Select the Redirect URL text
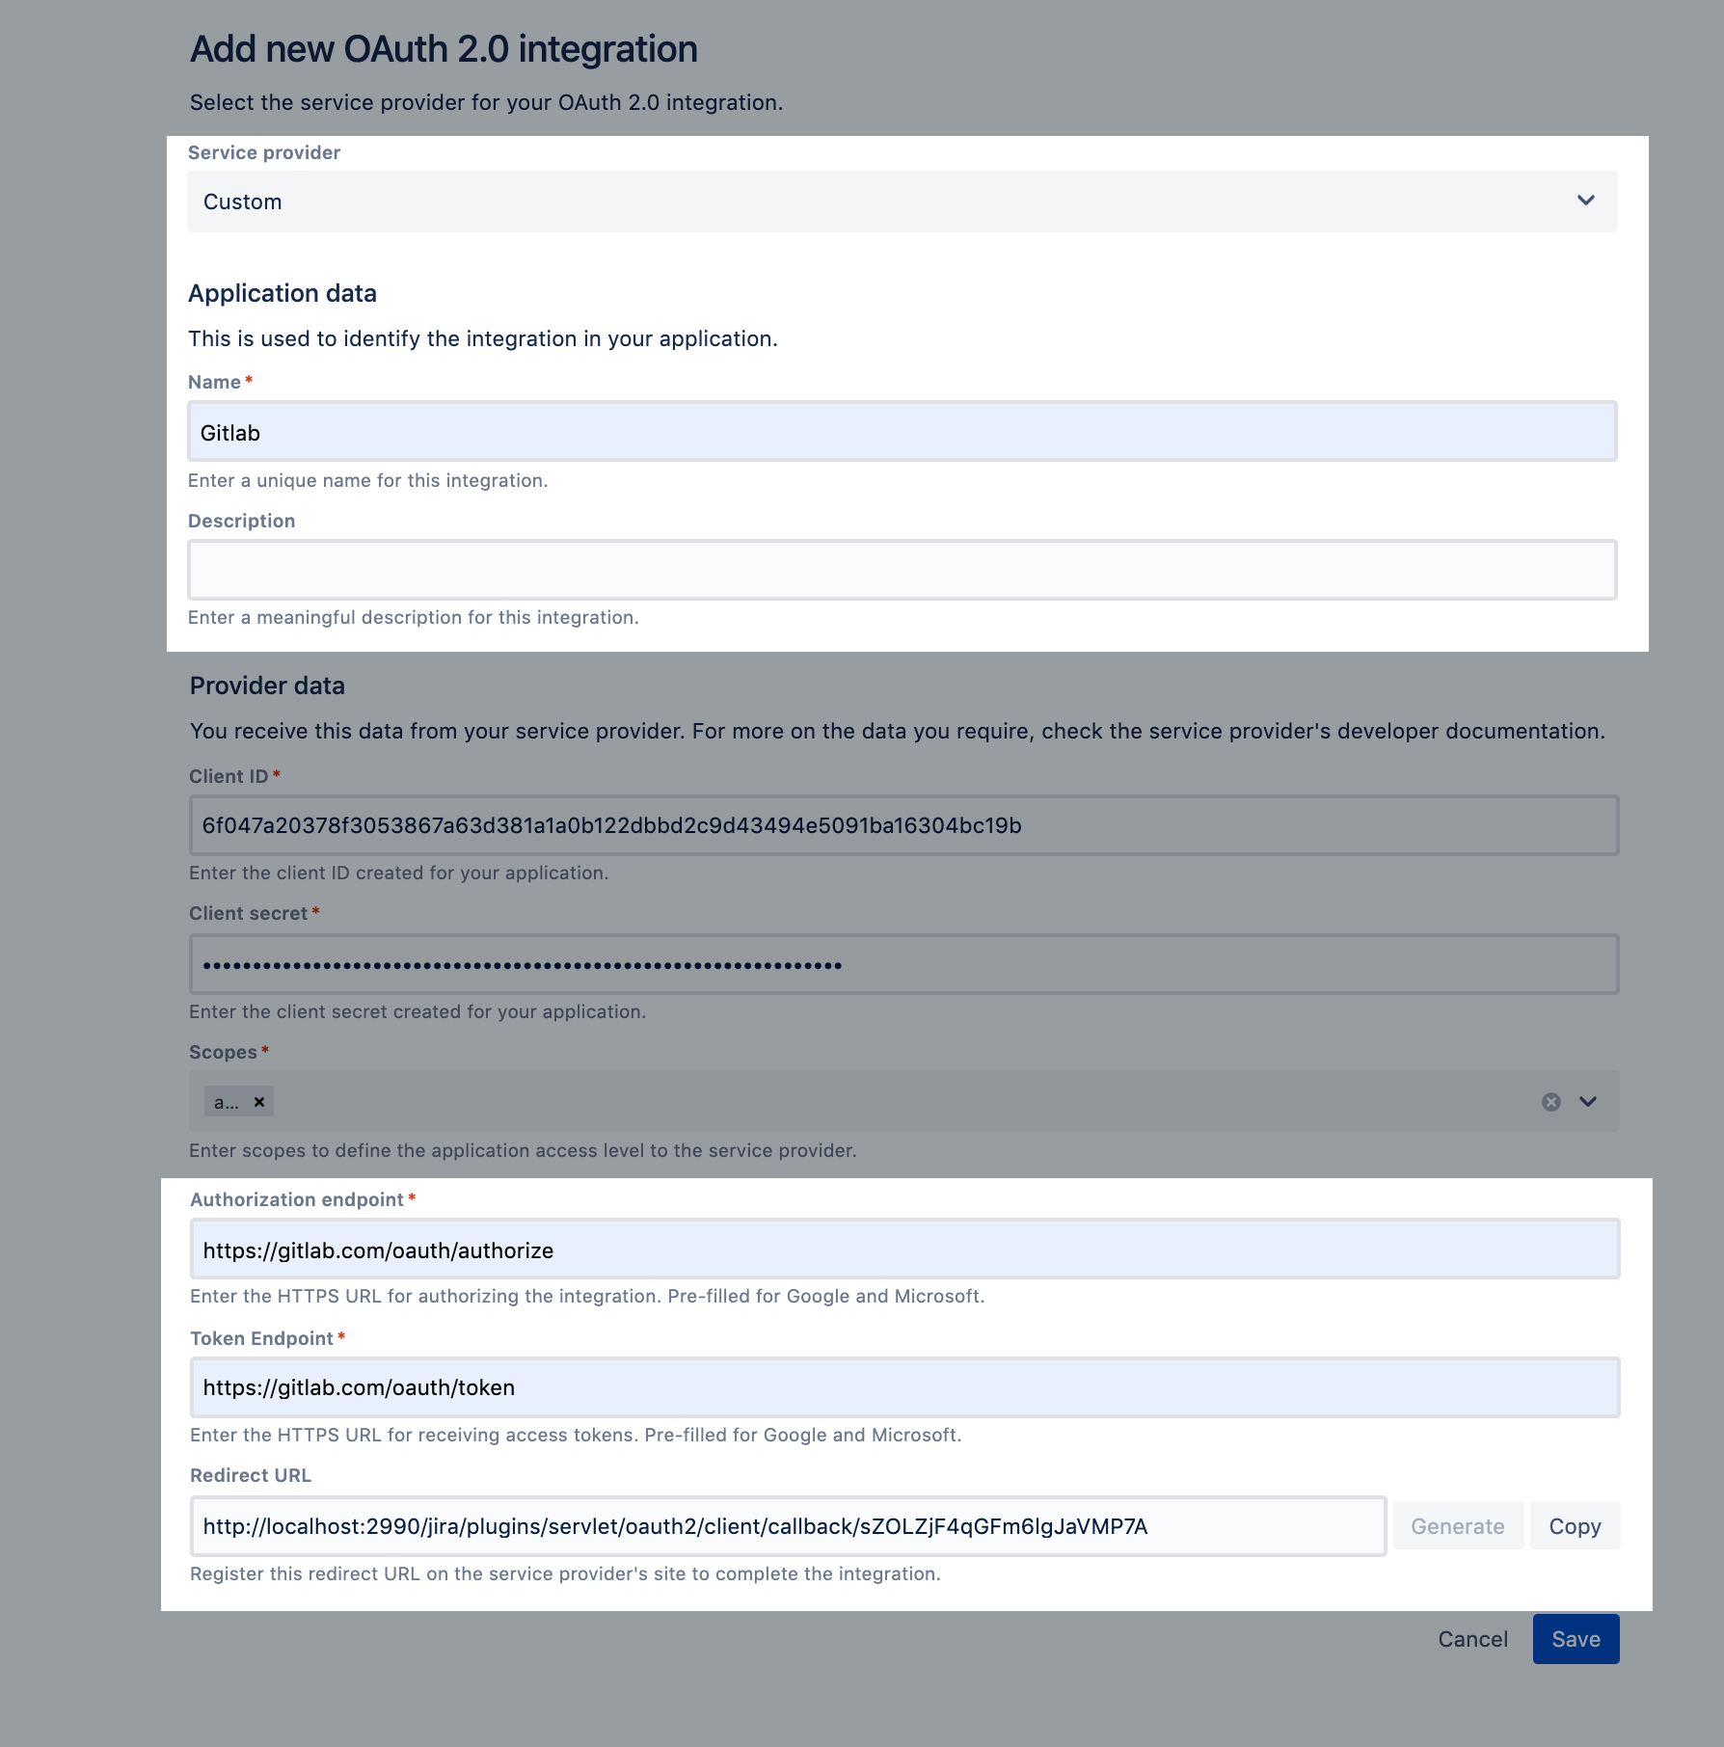Viewport: 1724px width, 1747px height. click(789, 1525)
